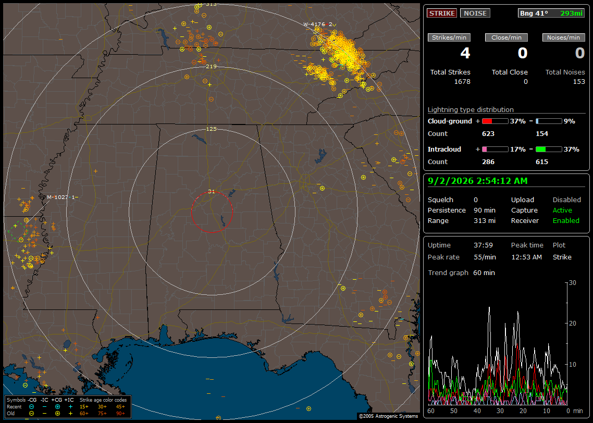
Task: Click the Close/min label button
Action: click(x=506, y=38)
